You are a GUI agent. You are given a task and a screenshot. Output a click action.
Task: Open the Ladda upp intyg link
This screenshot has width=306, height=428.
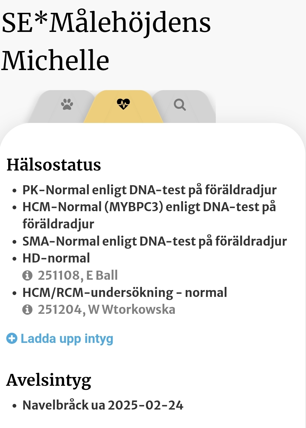tap(67, 339)
